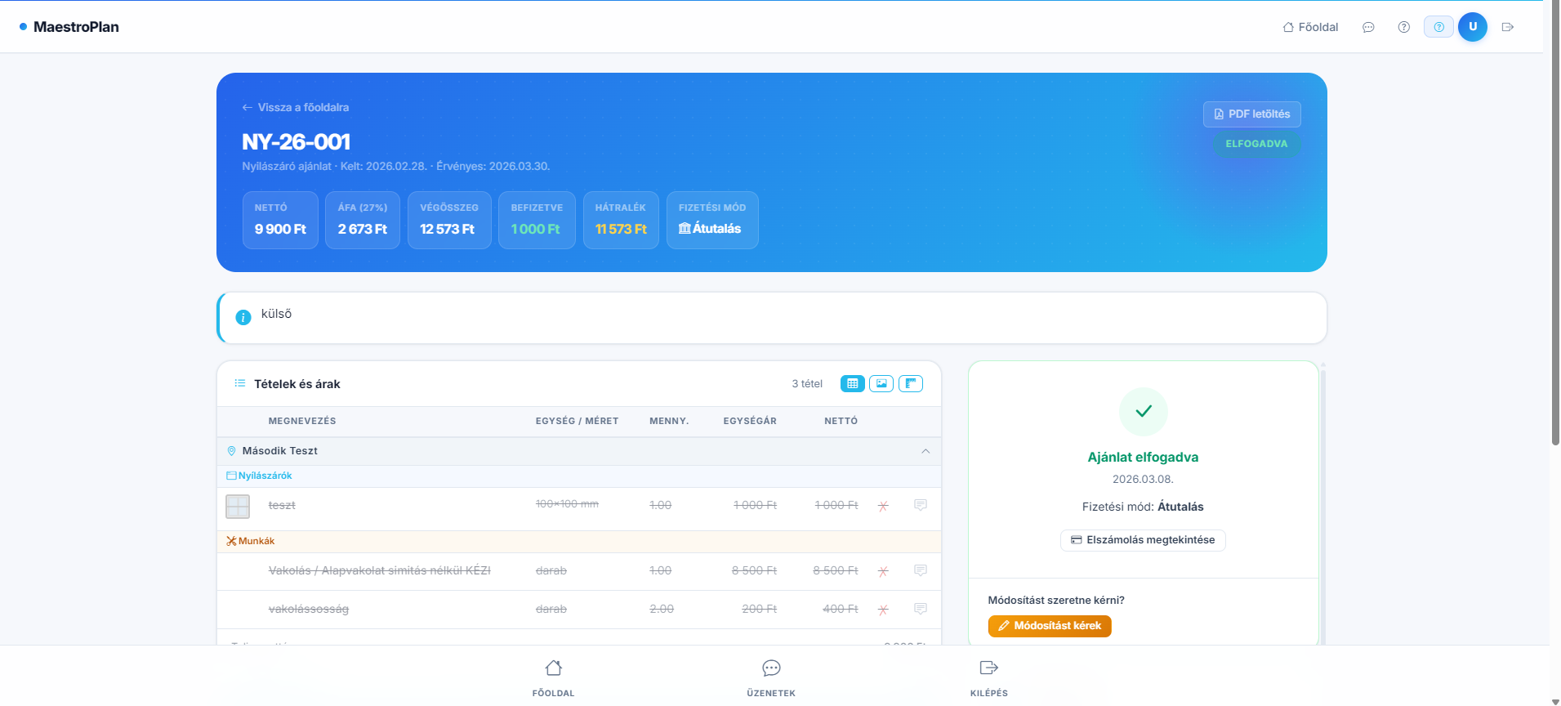Screen dimensions: 1561x706
Task: Click the red X on the teszt row
Action: (x=883, y=506)
